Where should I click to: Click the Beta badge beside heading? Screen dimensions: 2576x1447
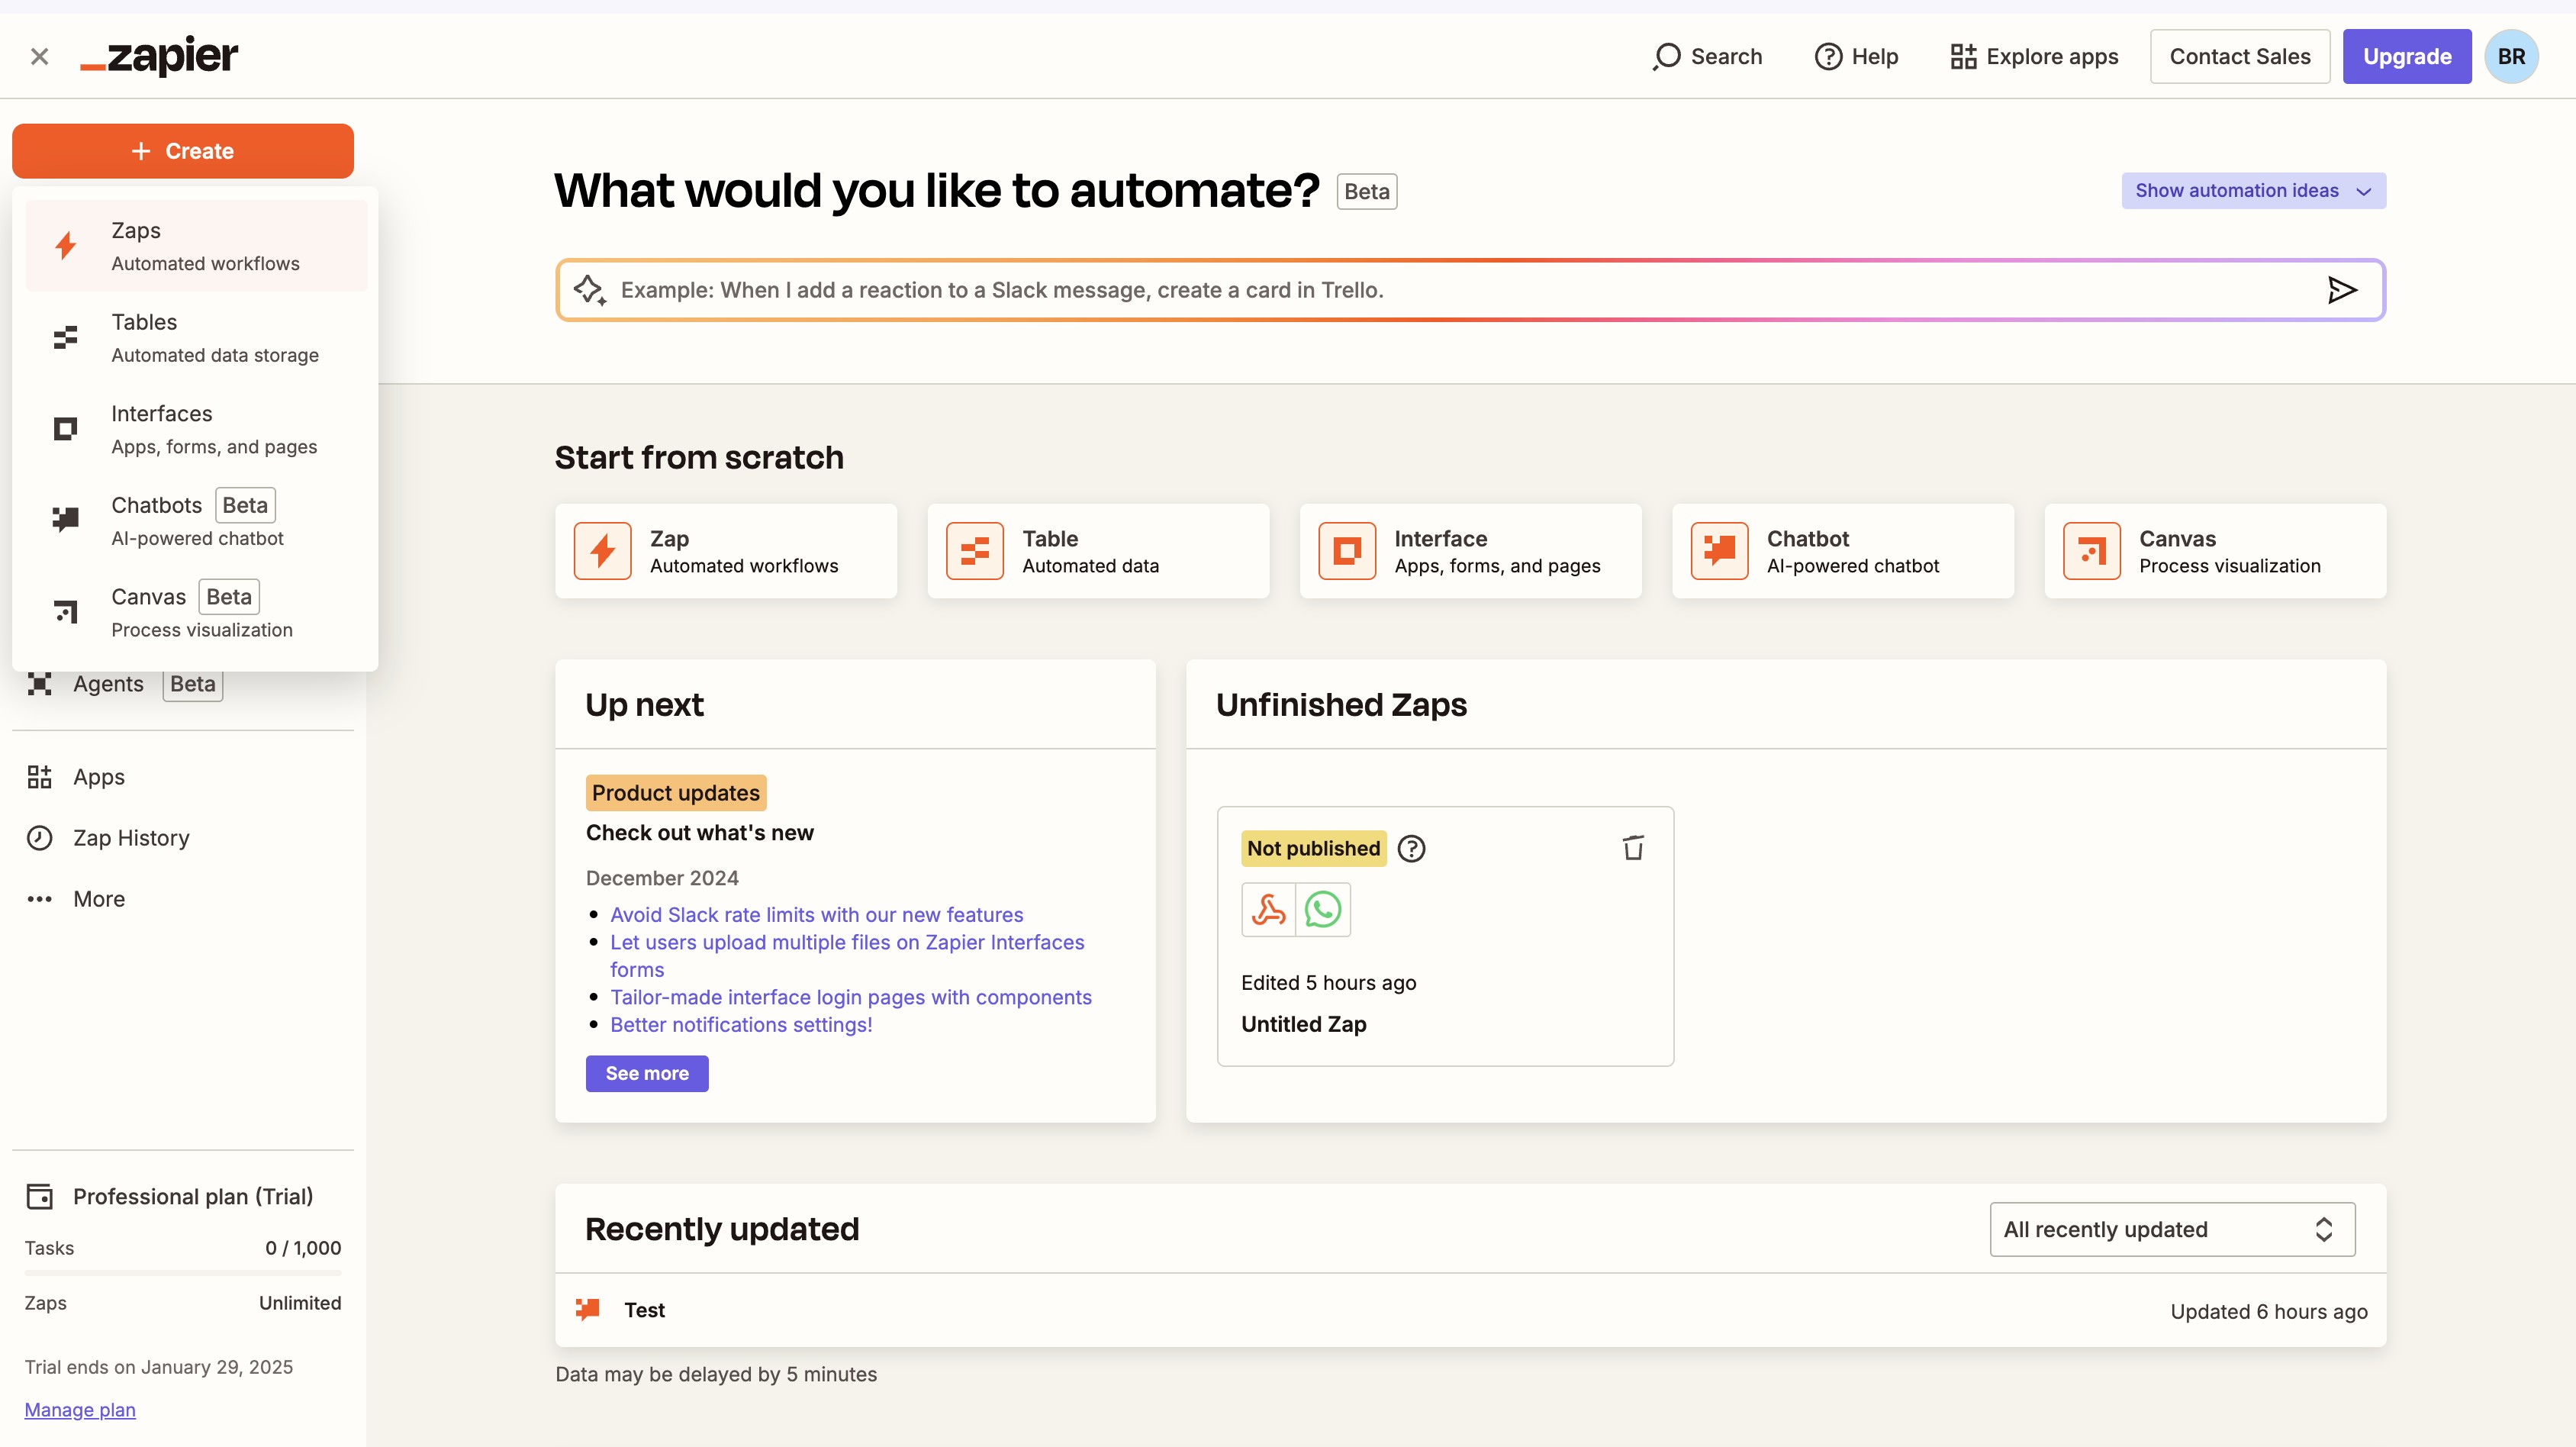click(1367, 191)
